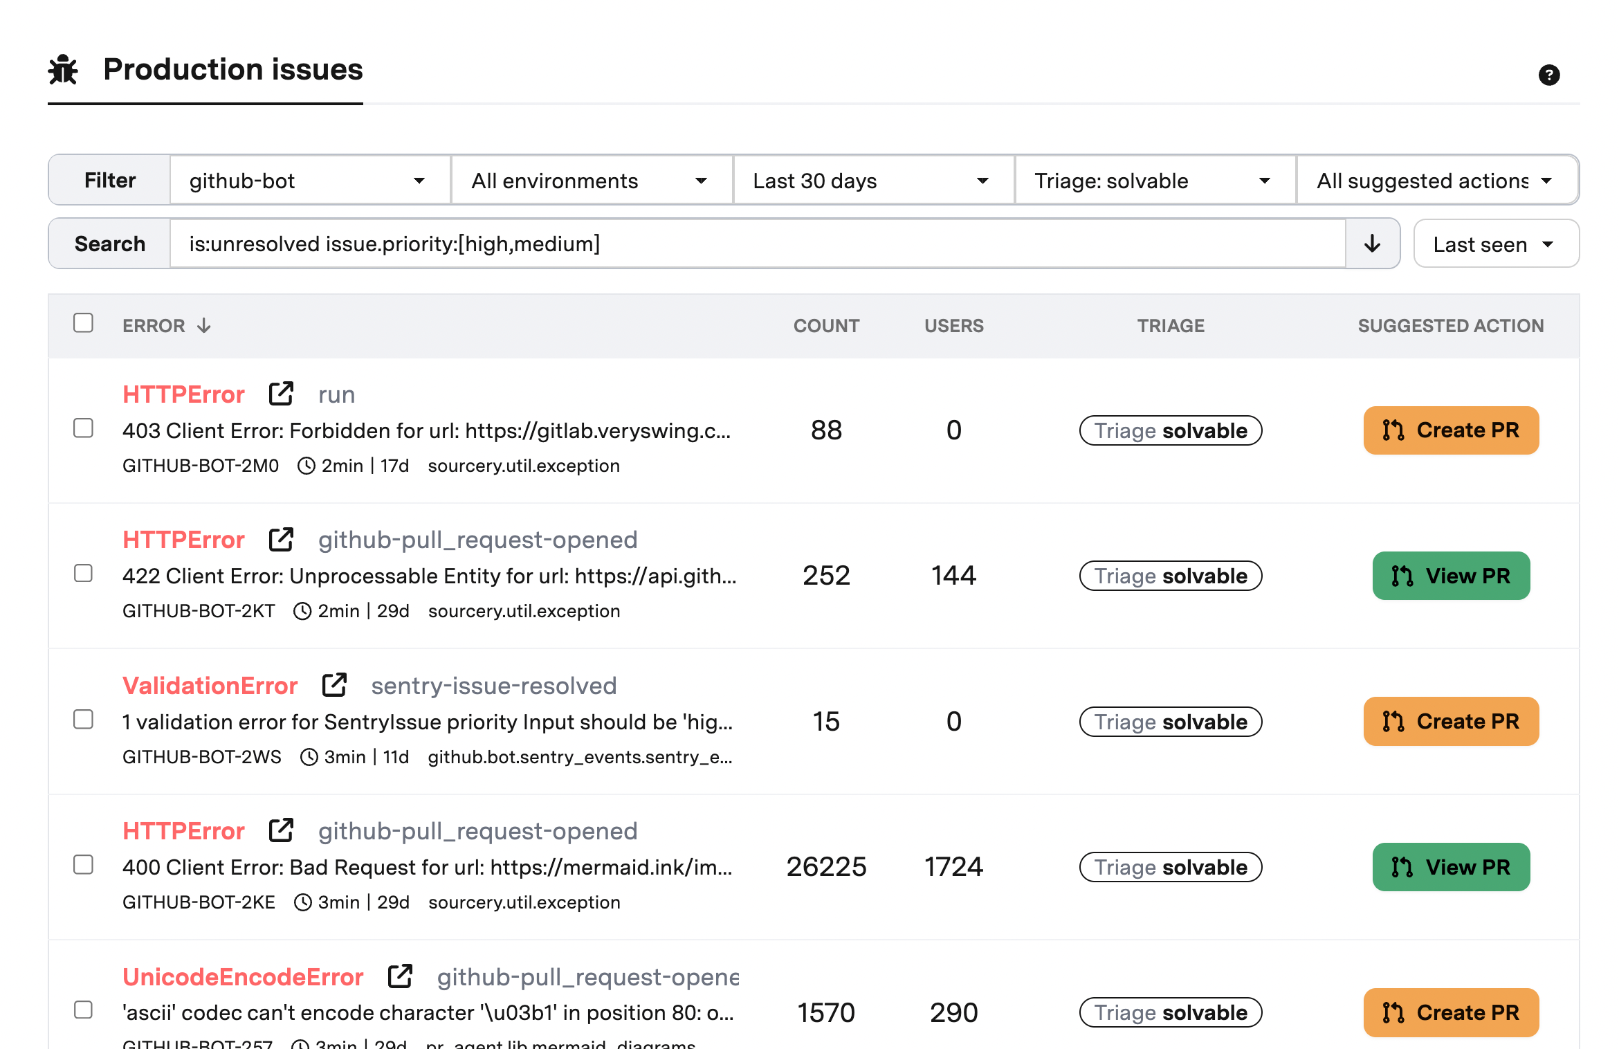1619x1049 pixels.
Task: Open the help question-mark icon
Action: pyautogui.click(x=1550, y=75)
